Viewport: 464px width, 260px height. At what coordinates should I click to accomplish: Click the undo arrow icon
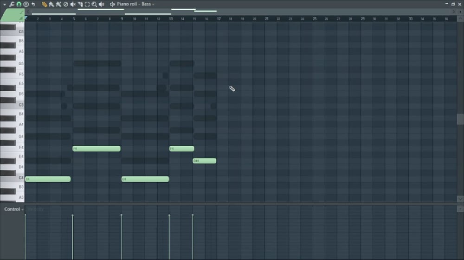(x=33, y=4)
